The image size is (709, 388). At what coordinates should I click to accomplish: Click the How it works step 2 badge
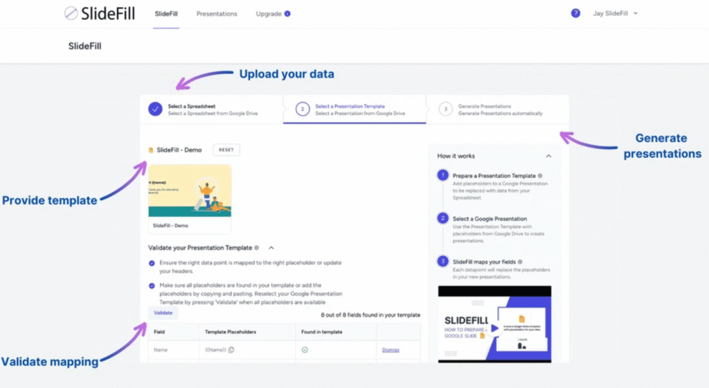(442, 218)
